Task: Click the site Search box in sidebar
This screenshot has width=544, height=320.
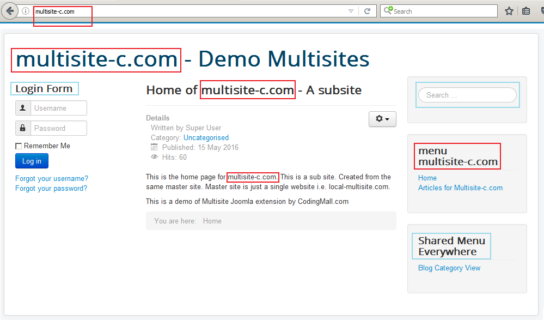Action: [x=467, y=95]
